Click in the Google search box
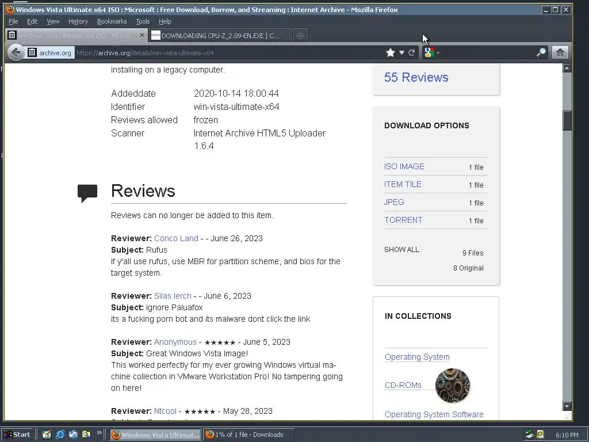 tap(488, 52)
